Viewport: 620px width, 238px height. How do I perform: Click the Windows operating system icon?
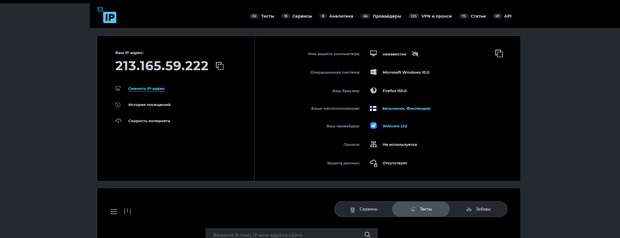(373, 72)
